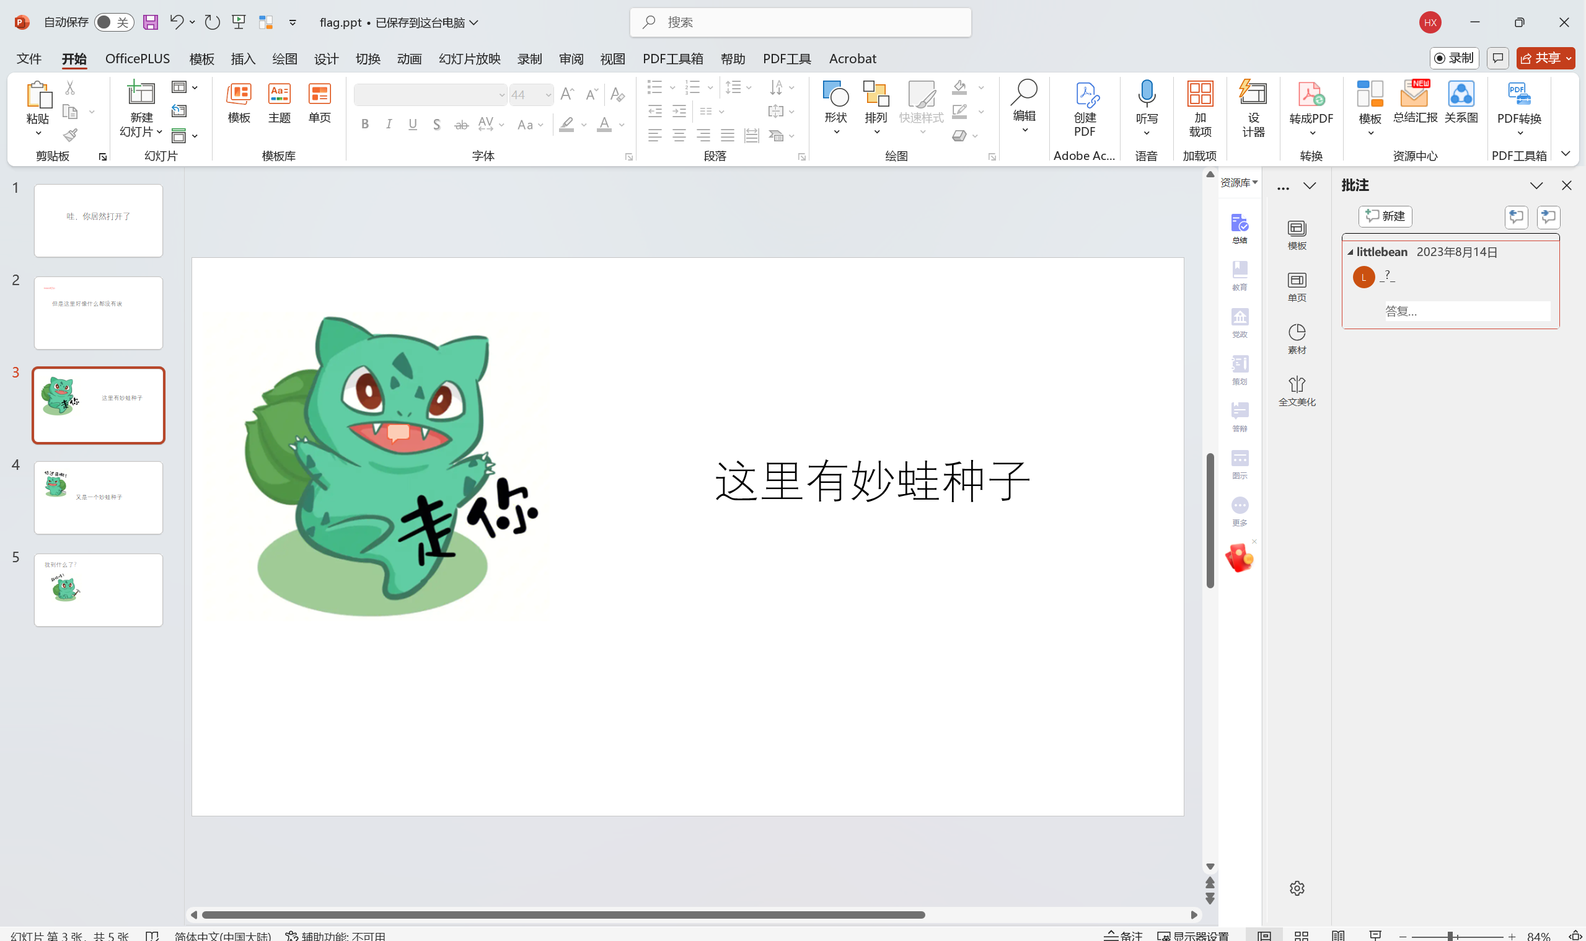The image size is (1586, 941).
Task: Open 总结 in the resource sidebar
Action: tap(1240, 229)
